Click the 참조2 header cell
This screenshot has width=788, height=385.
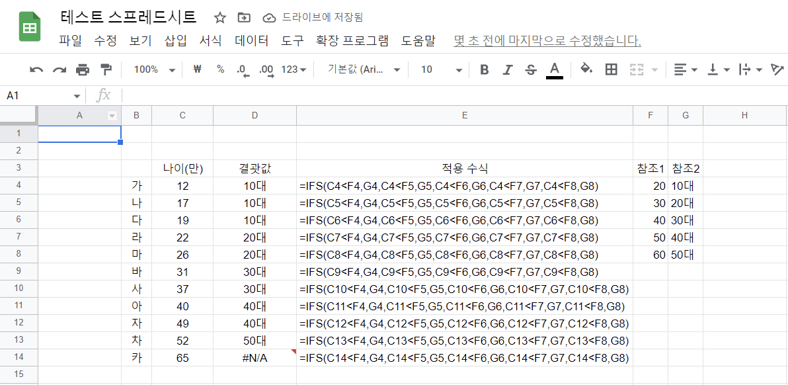point(686,169)
